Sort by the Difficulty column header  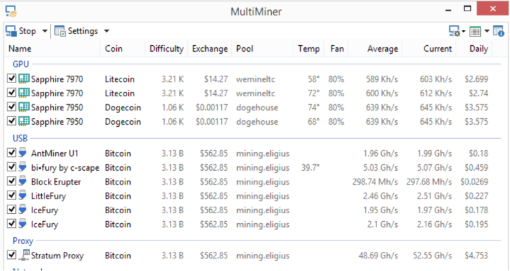(x=166, y=49)
